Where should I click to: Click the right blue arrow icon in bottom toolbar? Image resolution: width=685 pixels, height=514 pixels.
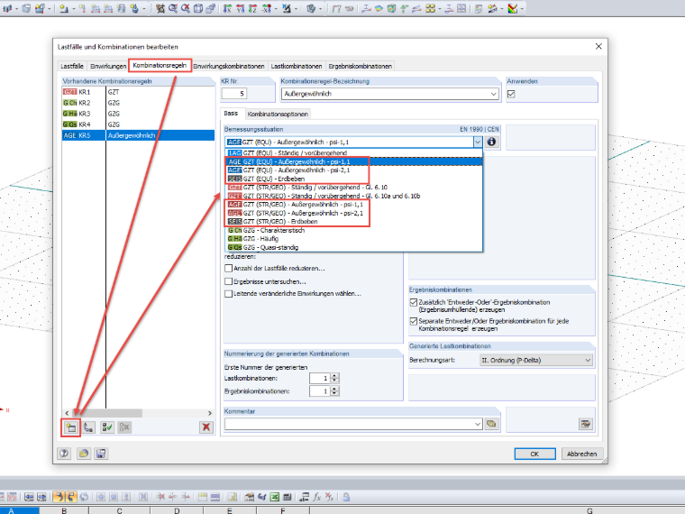pyautogui.click(x=41, y=497)
